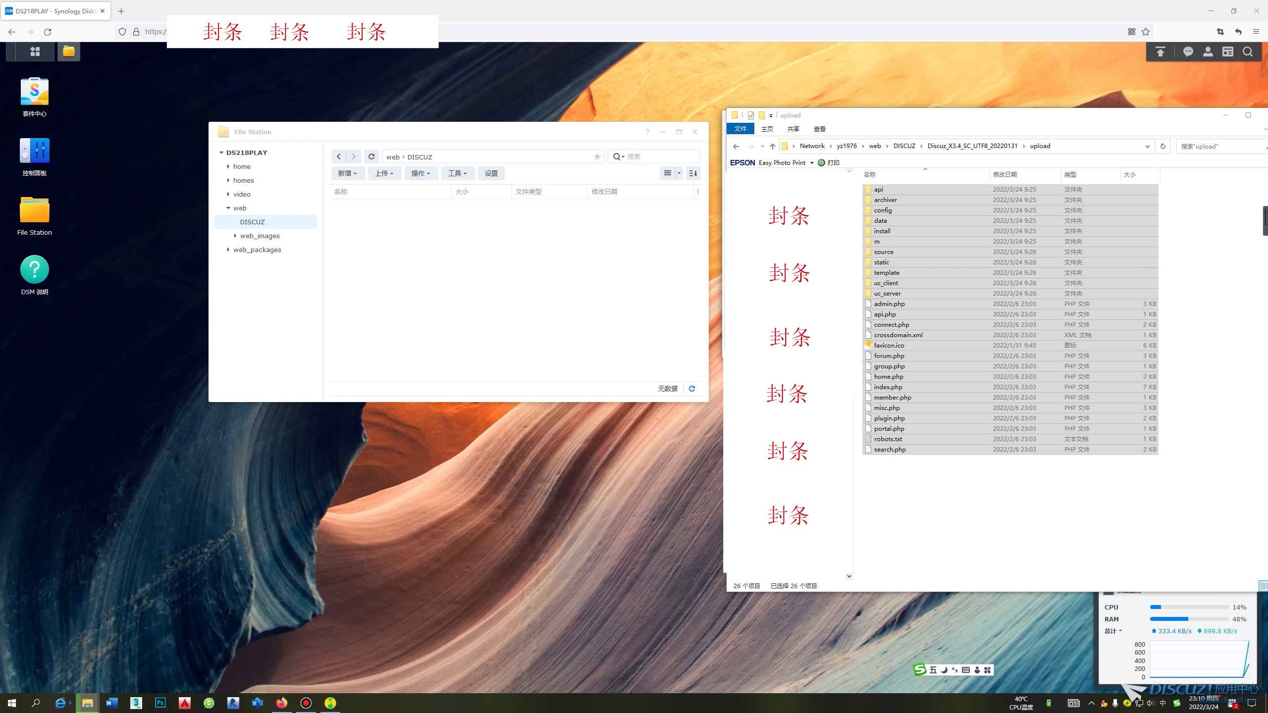Select index.php in Explorer list
Image resolution: width=1268 pixels, height=713 pixels.
click(x=1010, y=387)
